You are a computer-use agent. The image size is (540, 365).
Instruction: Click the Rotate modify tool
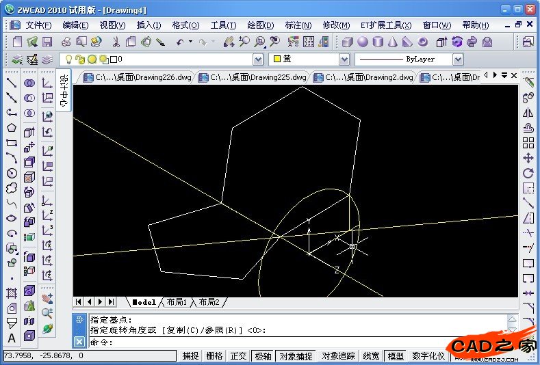(x=528, y=173)
